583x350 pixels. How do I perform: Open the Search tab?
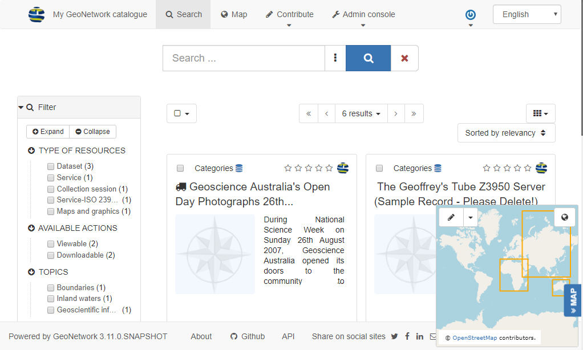click(x=183, y=14)
